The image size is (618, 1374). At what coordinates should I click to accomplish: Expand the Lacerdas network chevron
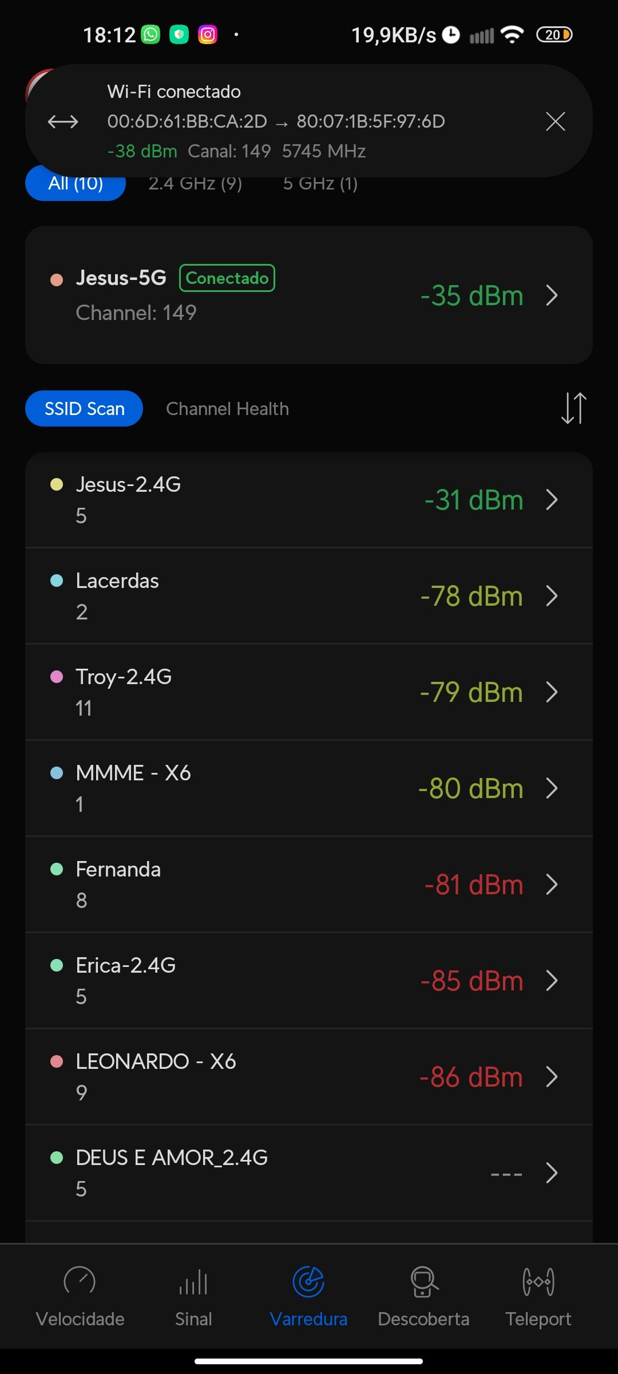pos(552,596)
